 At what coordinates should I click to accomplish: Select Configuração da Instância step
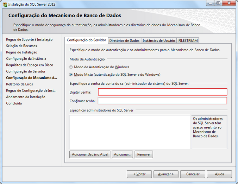pyautogui.click(x=26, y=59)
